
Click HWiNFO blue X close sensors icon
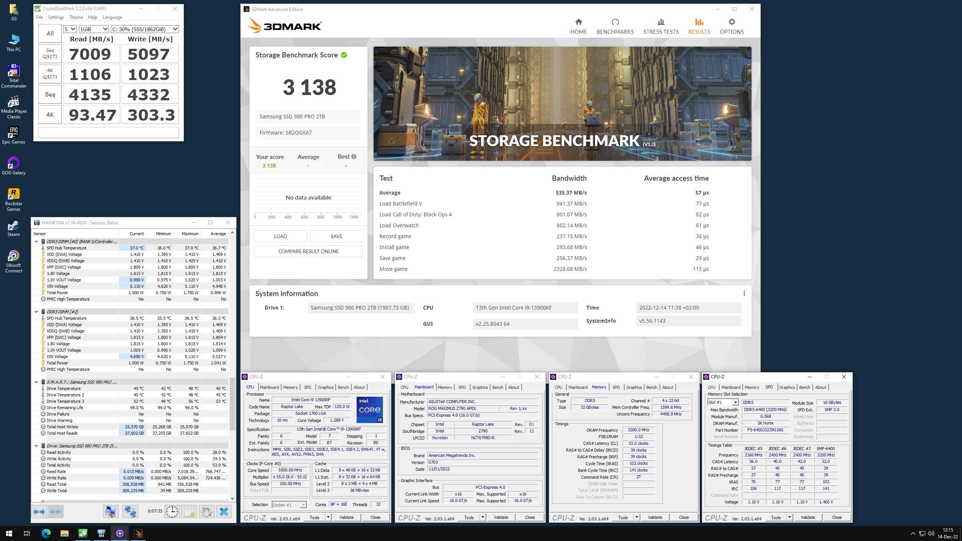pos(224,512)
